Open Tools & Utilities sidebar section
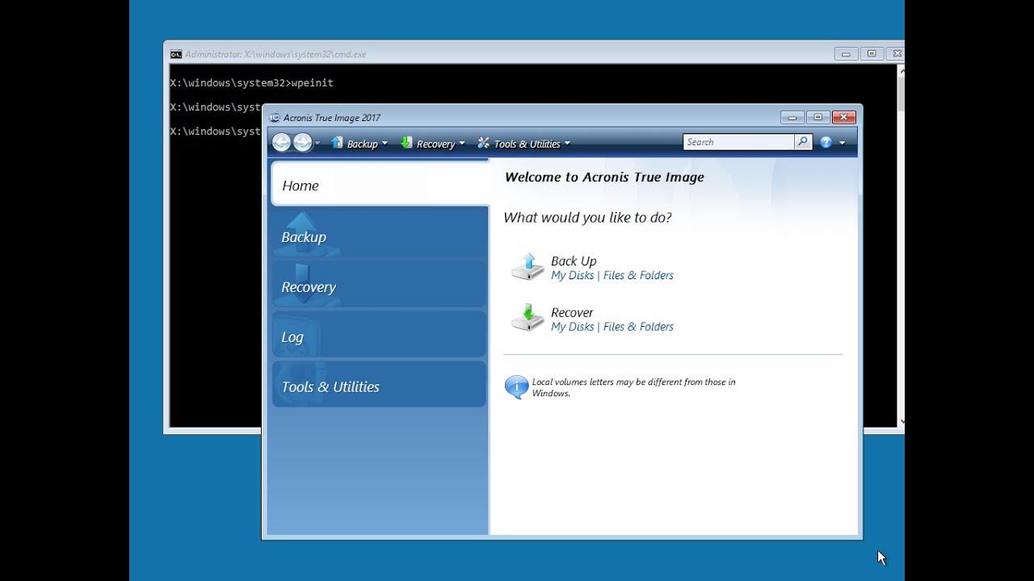 (x=380, y=385)
